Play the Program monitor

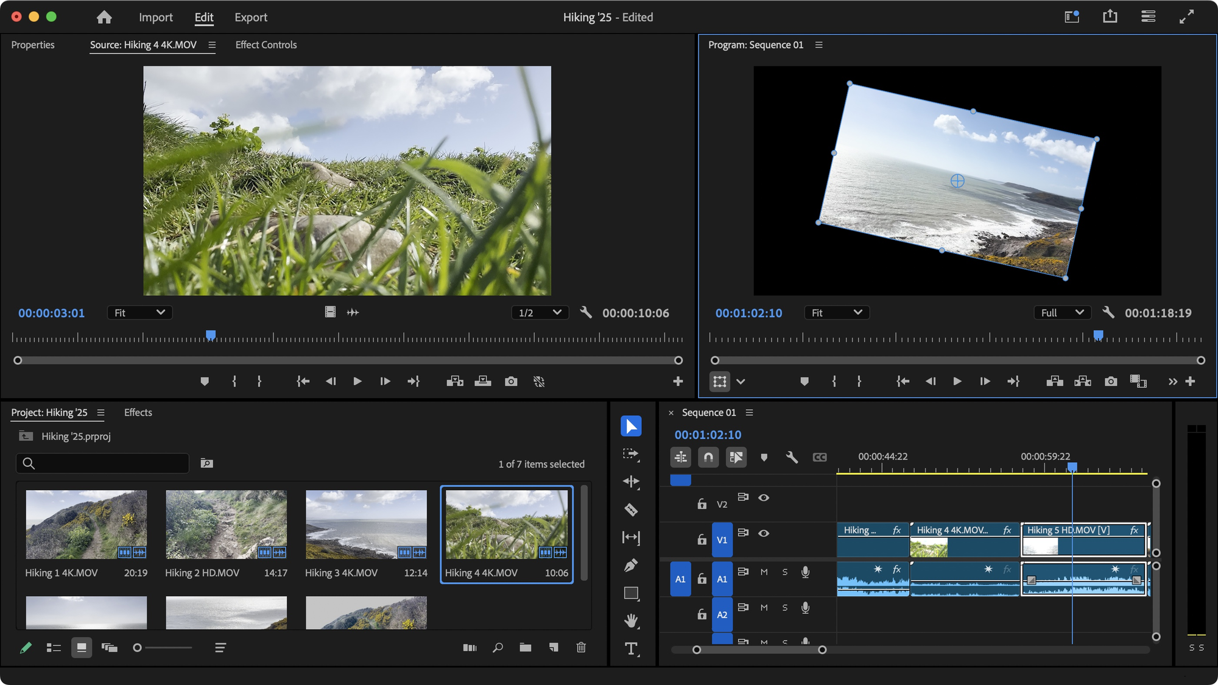(x=957, y=381)
